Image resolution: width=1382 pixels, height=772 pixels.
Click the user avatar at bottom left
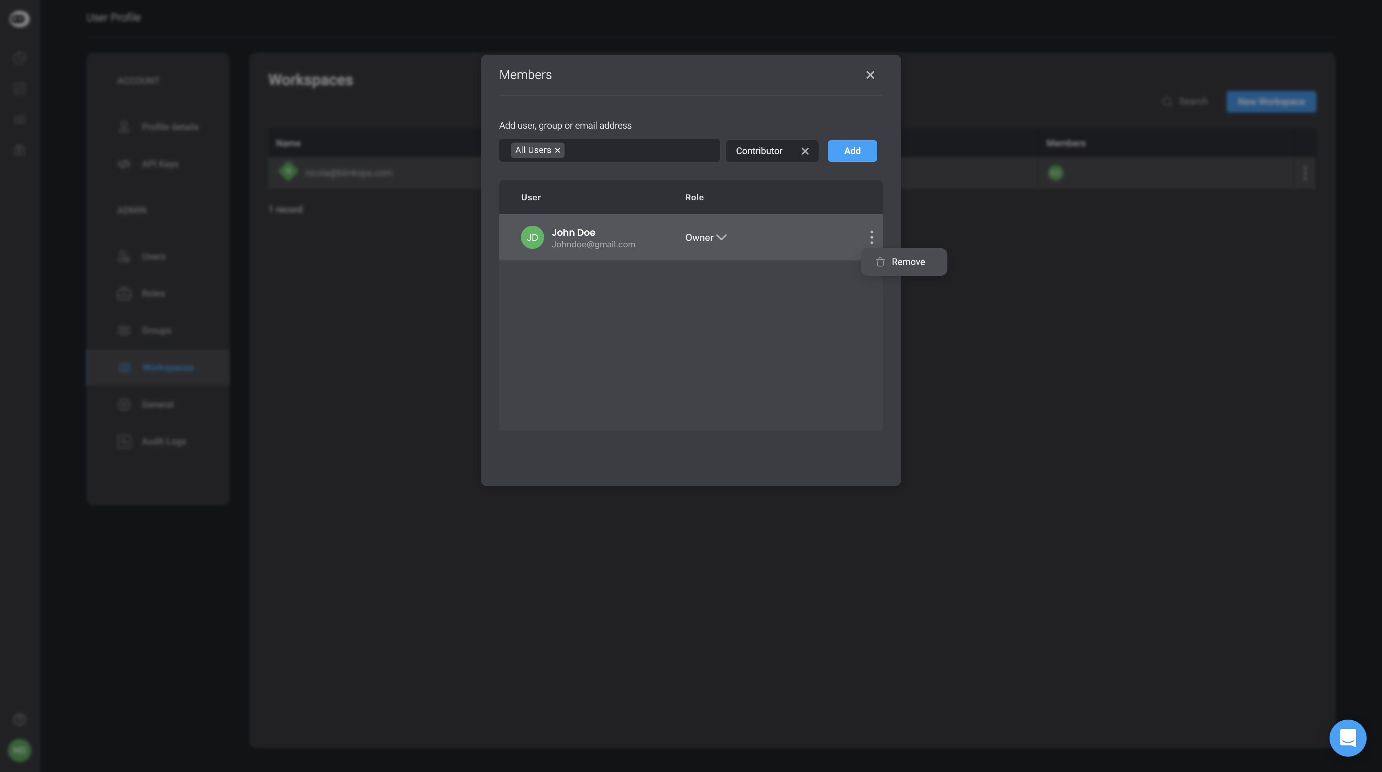click(x=19, y=750)
